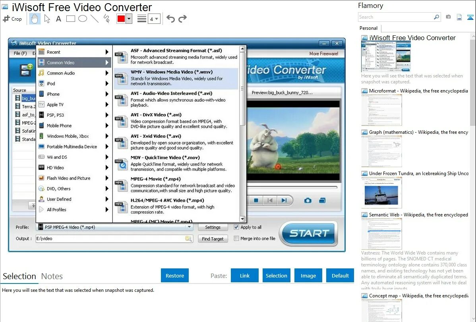Expand the PSP, PS3 submenu arrow
This screenshot has width=476, height=322.
107,115
